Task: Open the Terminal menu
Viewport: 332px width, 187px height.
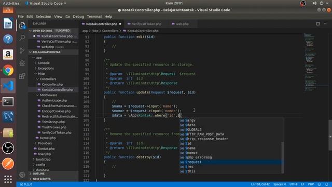Action: (94, 17)
